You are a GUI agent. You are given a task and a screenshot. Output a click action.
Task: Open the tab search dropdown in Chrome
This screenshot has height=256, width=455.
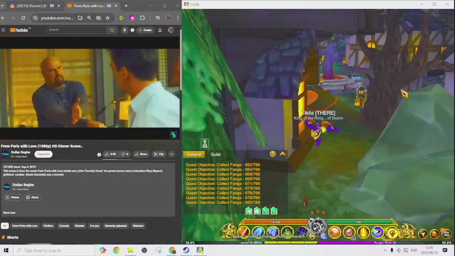(x=2, y=6)
